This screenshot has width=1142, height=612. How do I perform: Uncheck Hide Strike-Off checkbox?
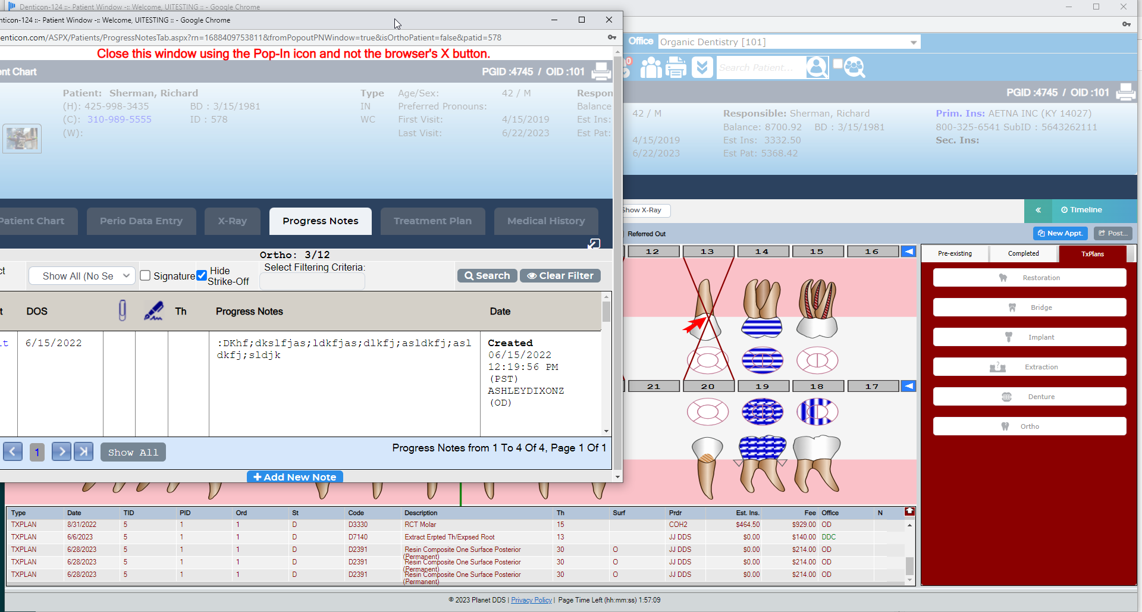202,275
